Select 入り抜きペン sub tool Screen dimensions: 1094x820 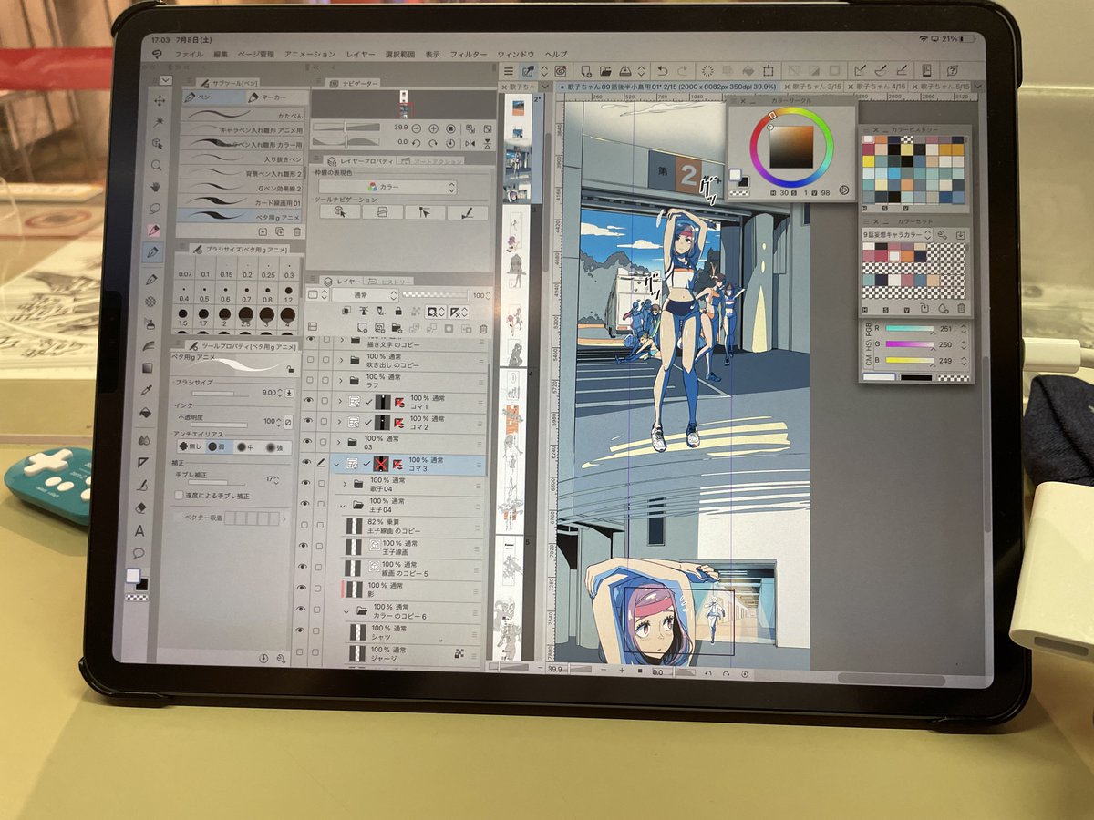coord(243,159)
